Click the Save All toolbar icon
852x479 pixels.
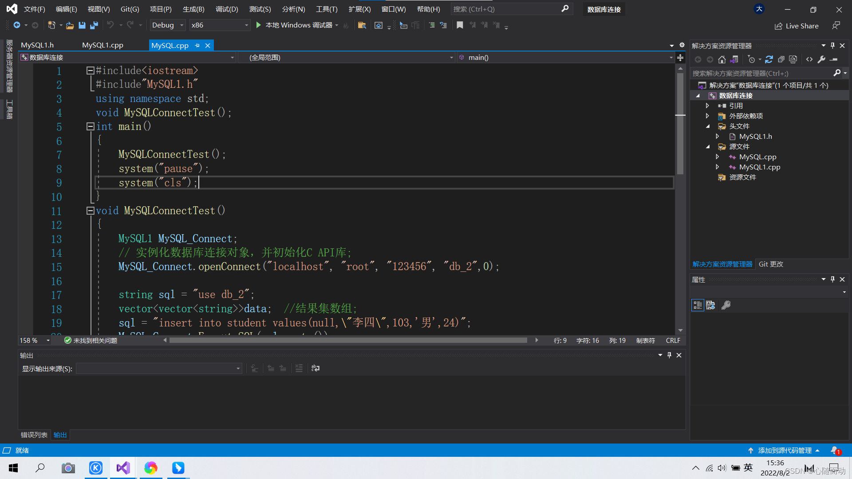(x=94, y=25)
